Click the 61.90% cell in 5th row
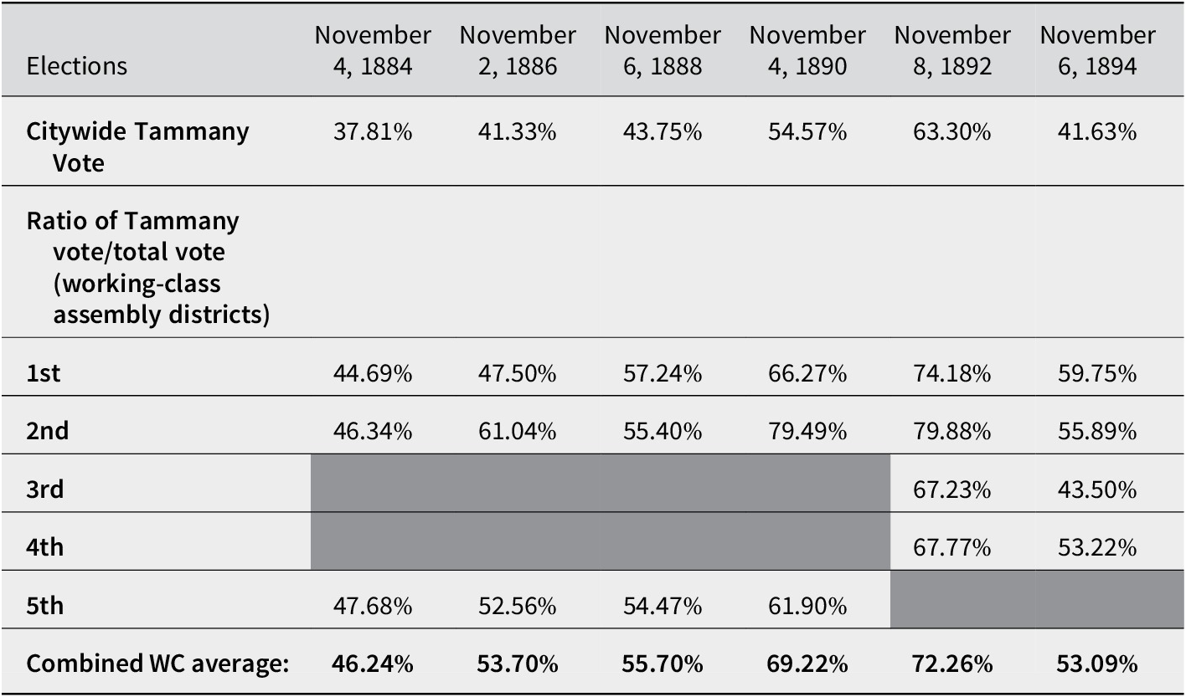Viewport: 1186px width, 697px height. point(807,606)
